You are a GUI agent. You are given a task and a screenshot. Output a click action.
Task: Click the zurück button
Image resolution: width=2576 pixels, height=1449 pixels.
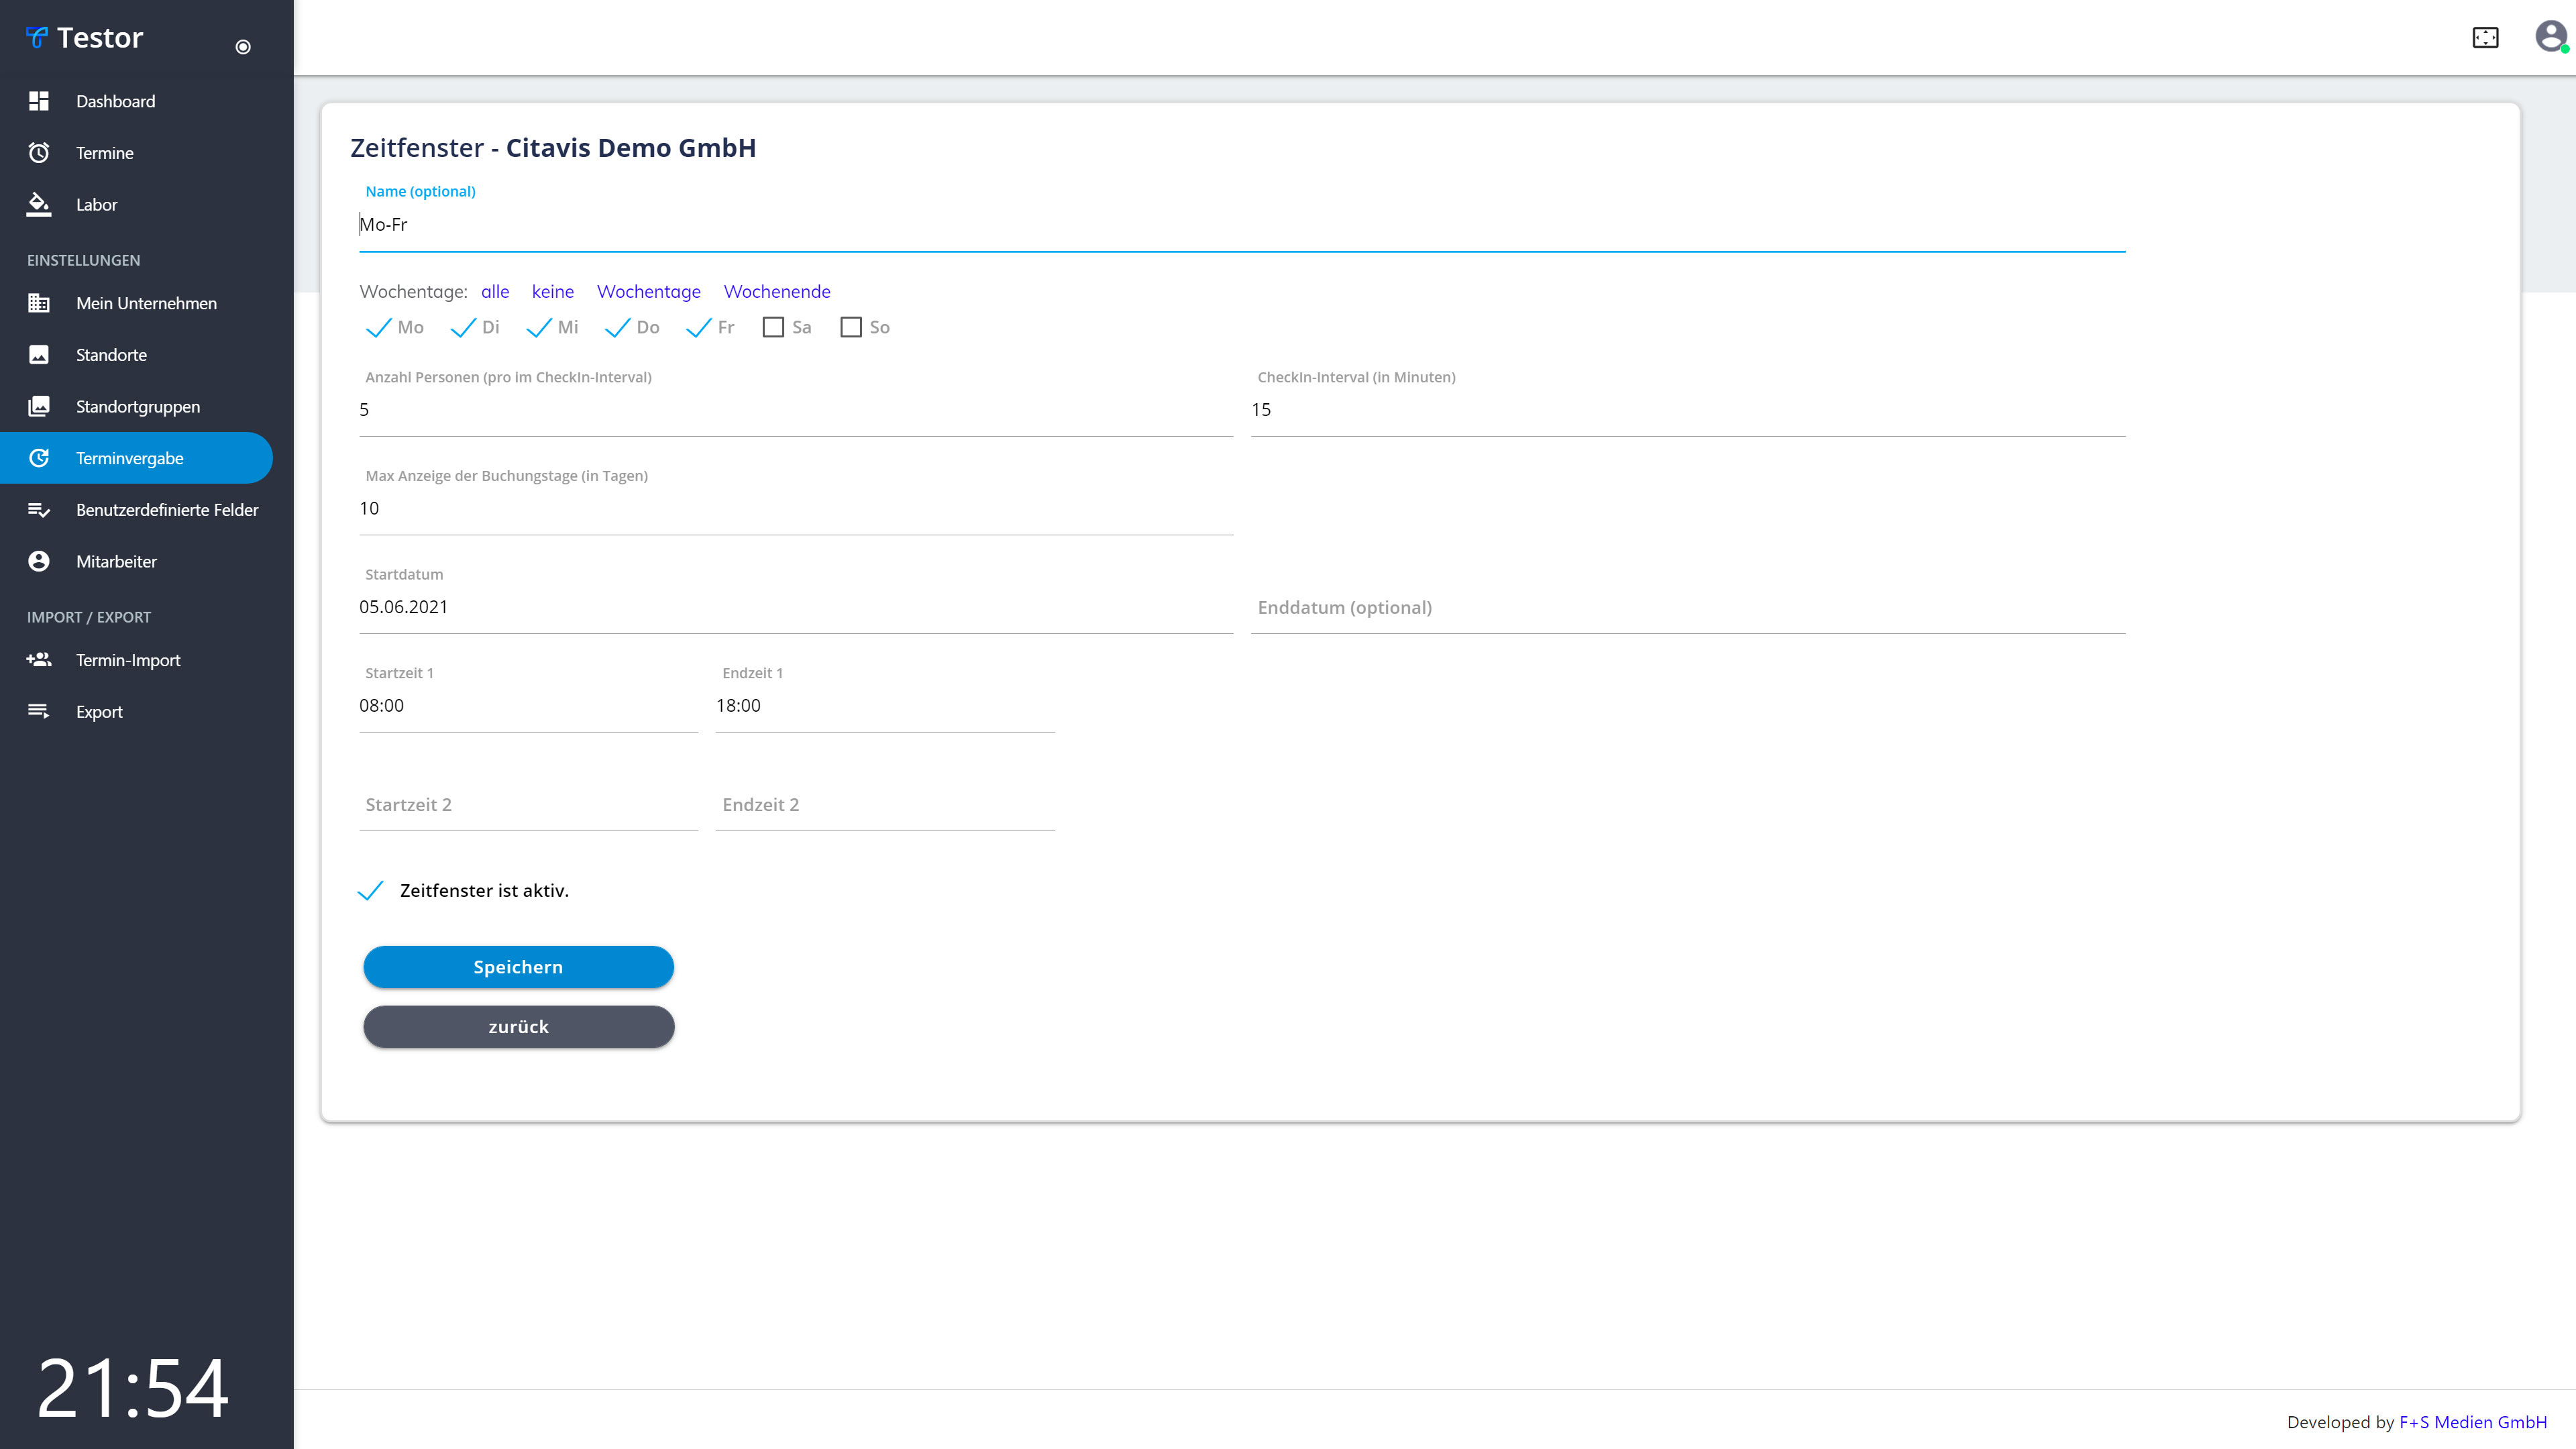coord(518,1027)
